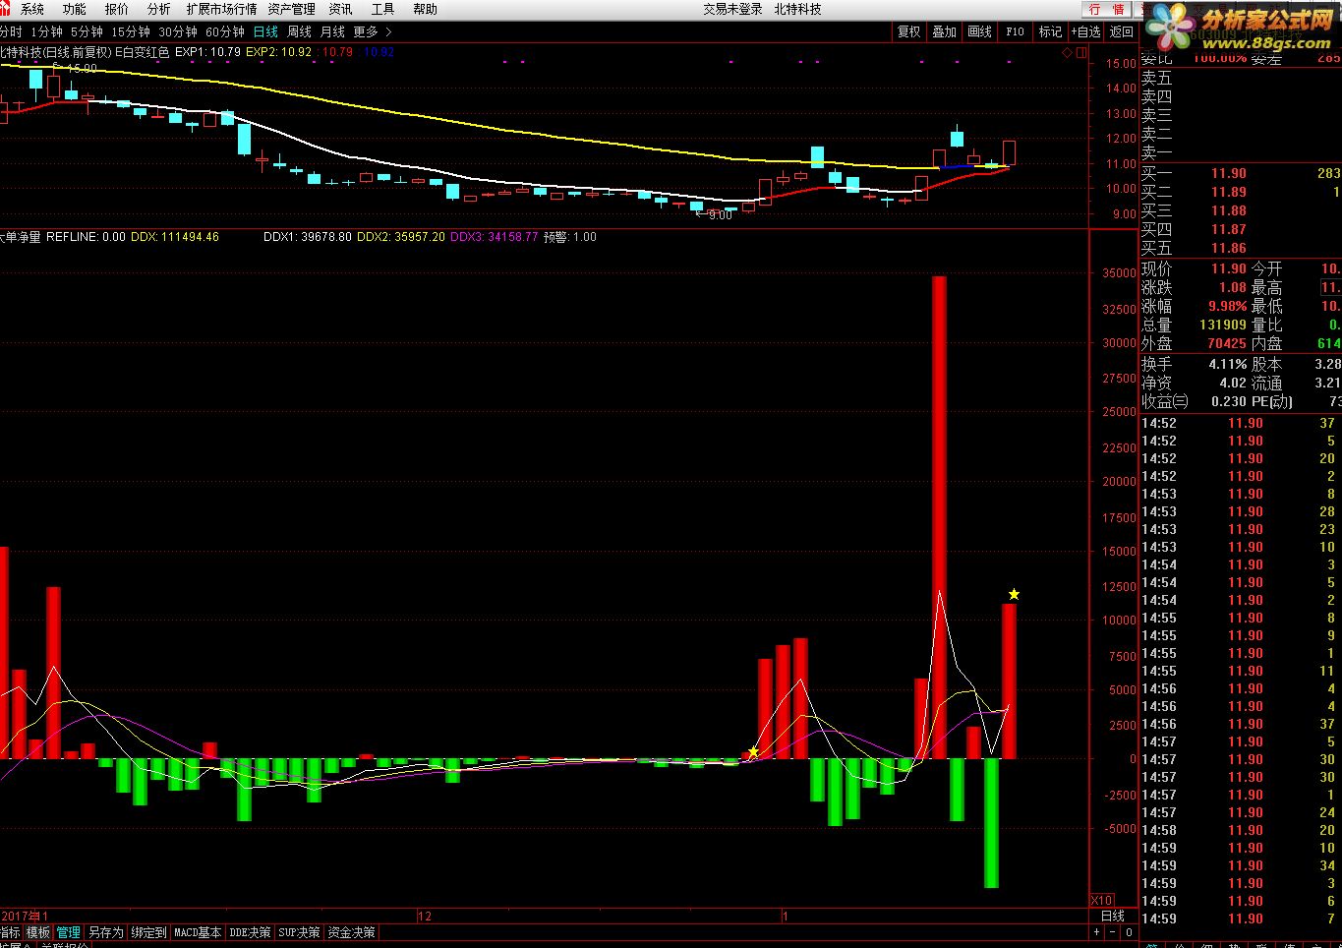The height and width of the screenshot is (948, 1342).
Task: Click the DDX2: 35957.20 value
Action: coord(400,237)
